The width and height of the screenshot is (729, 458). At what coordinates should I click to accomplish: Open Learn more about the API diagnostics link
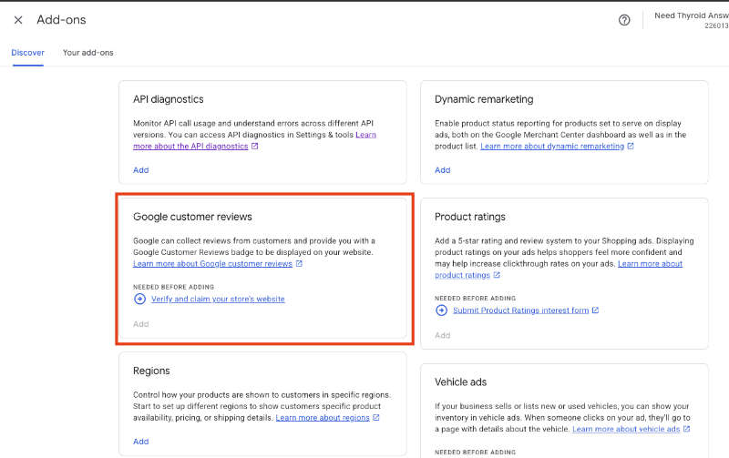(x=190, y=146)
